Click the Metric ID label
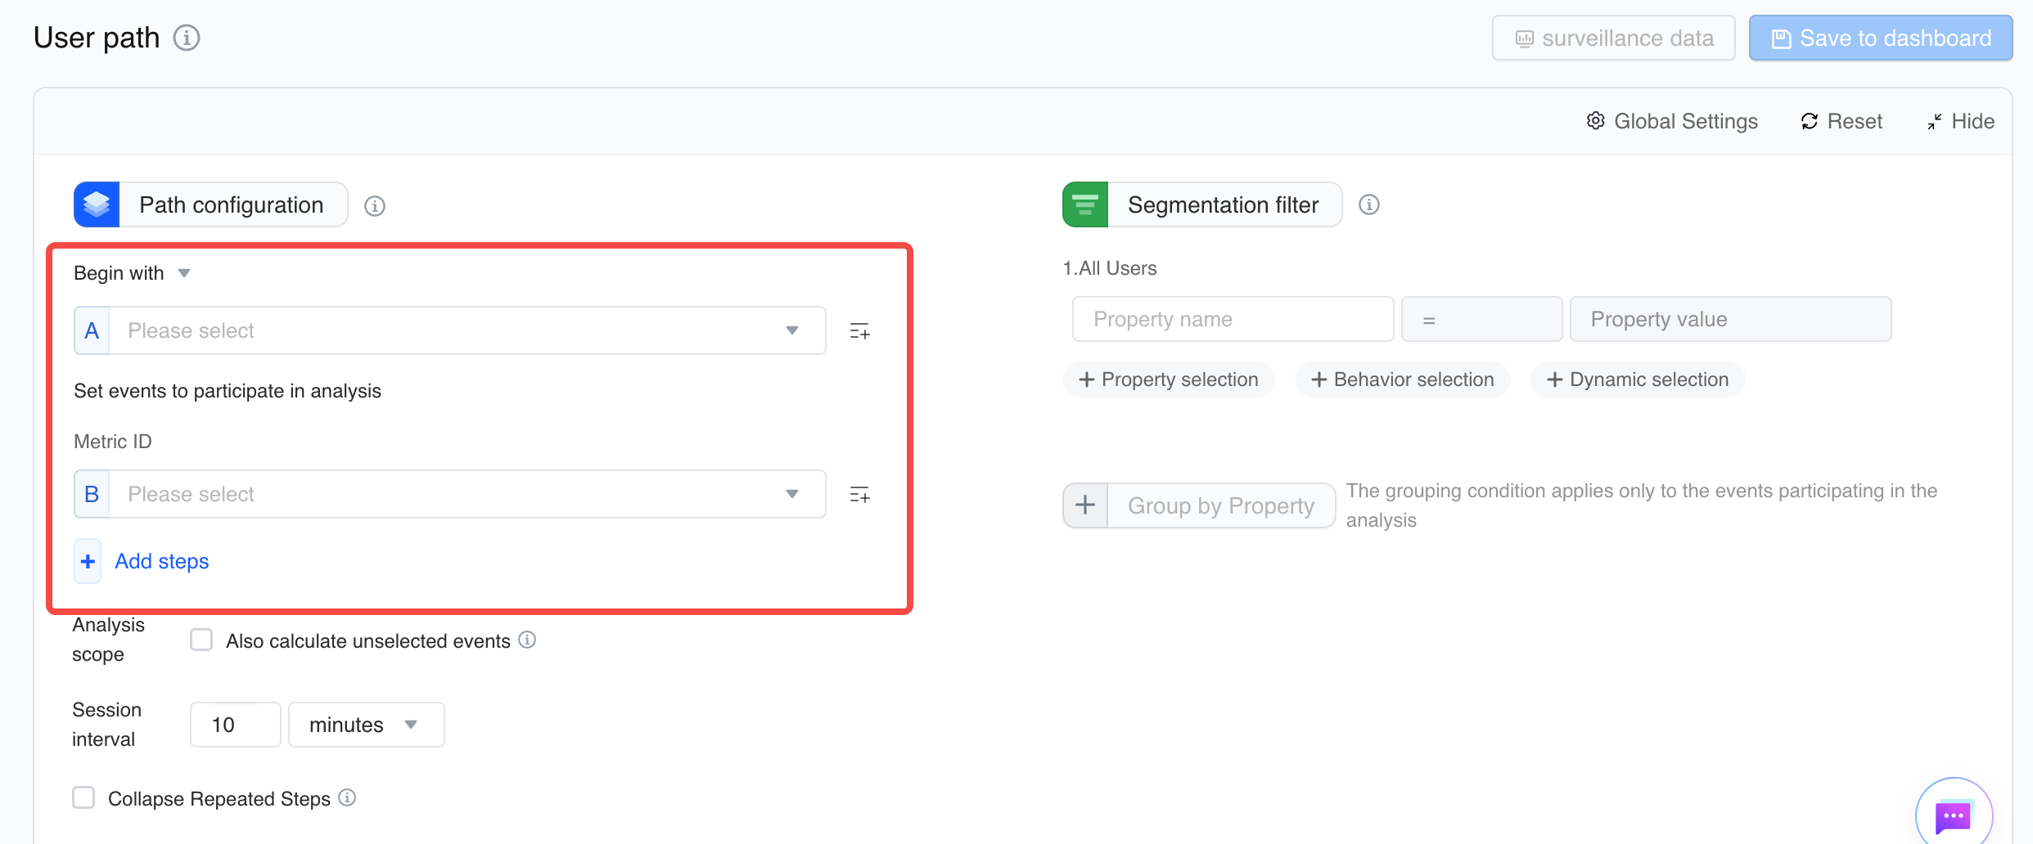 (113, 442)
